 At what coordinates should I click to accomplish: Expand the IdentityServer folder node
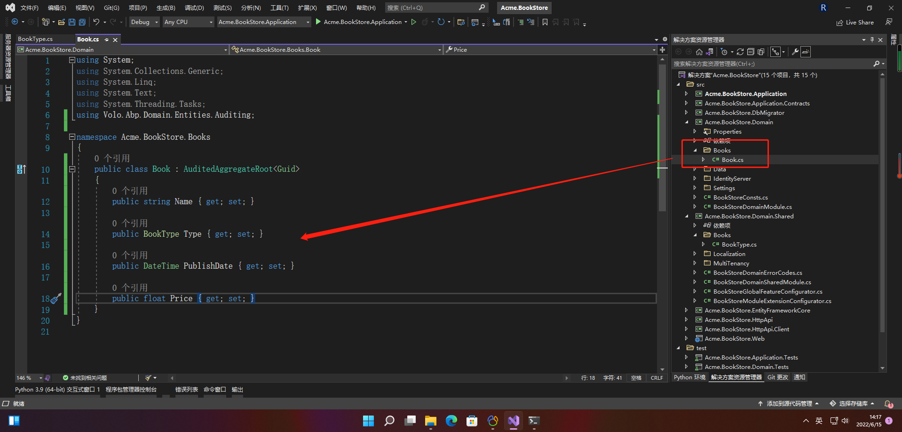tap(695, 178)
